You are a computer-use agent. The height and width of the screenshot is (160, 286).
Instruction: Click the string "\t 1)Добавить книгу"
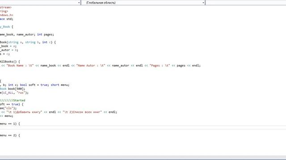[24, 112]
